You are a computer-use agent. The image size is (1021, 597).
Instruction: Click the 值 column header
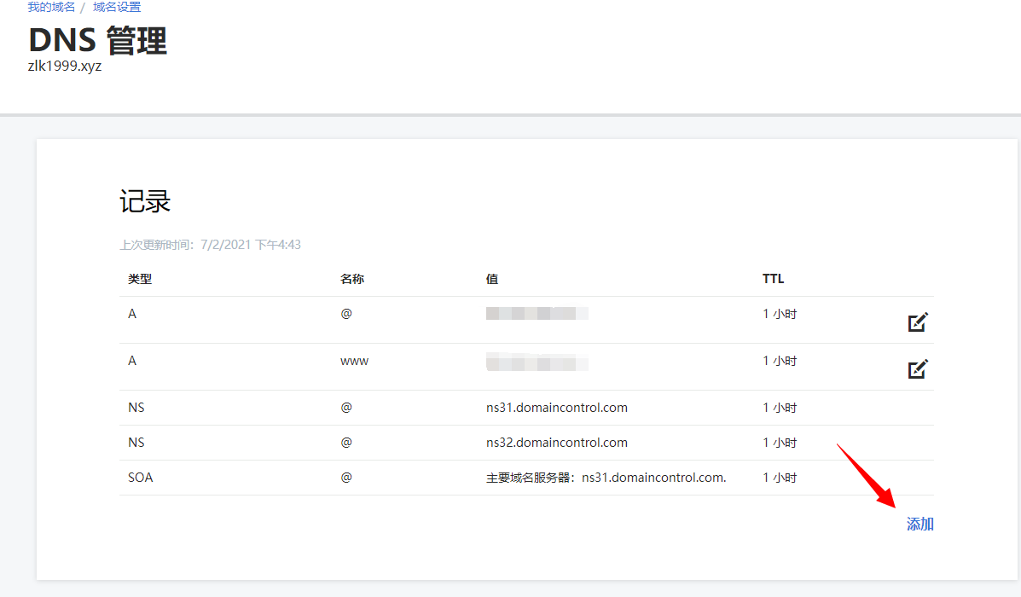coord(492,279)
